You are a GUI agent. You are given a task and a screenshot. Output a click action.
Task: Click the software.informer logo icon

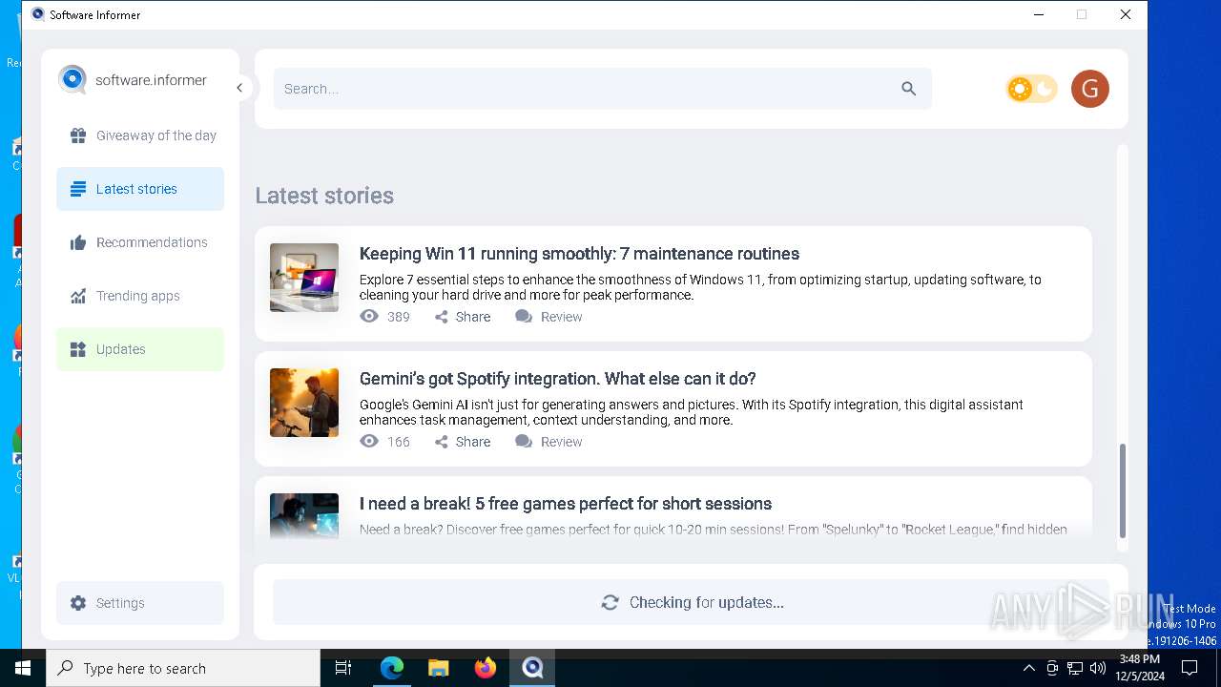72,79
